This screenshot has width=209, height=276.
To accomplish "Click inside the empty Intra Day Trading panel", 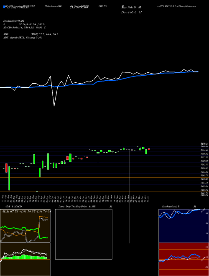I will tap(84, 234).
